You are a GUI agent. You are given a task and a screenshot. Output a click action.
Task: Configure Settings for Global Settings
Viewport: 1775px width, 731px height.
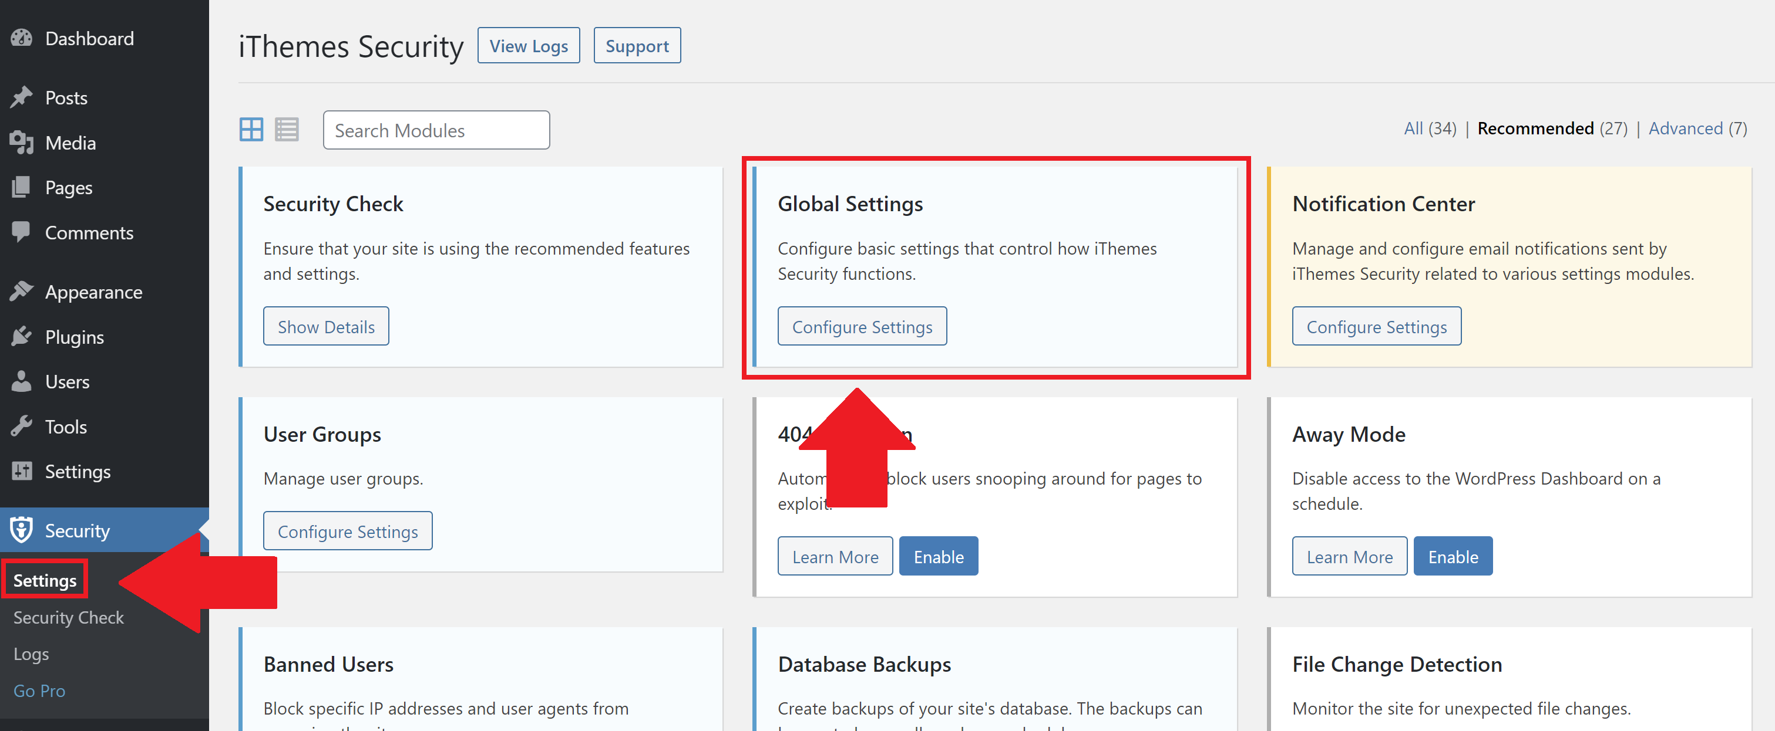point(862,326)
